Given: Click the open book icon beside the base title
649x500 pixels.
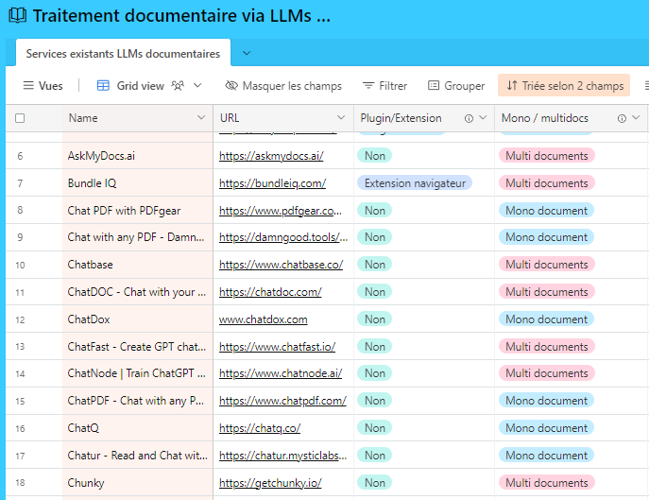Looking at the screenshot, I should pos(17,16).
